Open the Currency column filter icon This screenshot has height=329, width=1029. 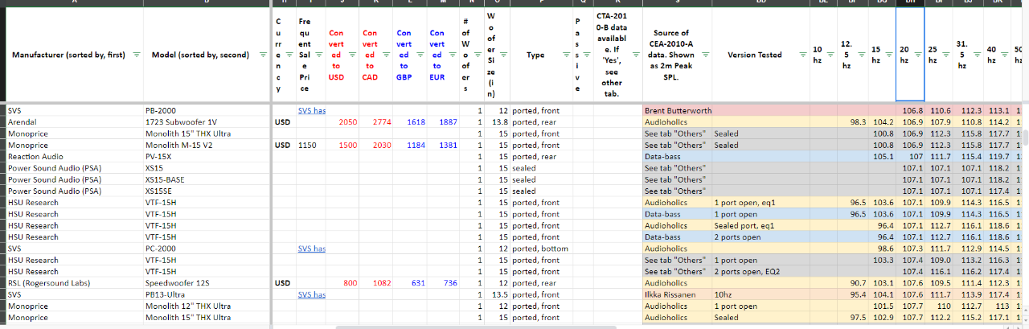pyautogui.click(x=289, y=55)
